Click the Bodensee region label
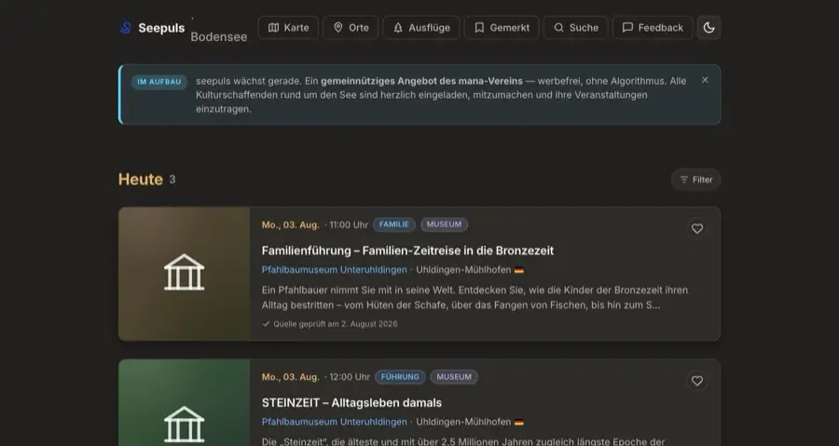Screen dimensions: 839x446 (219, 37)
